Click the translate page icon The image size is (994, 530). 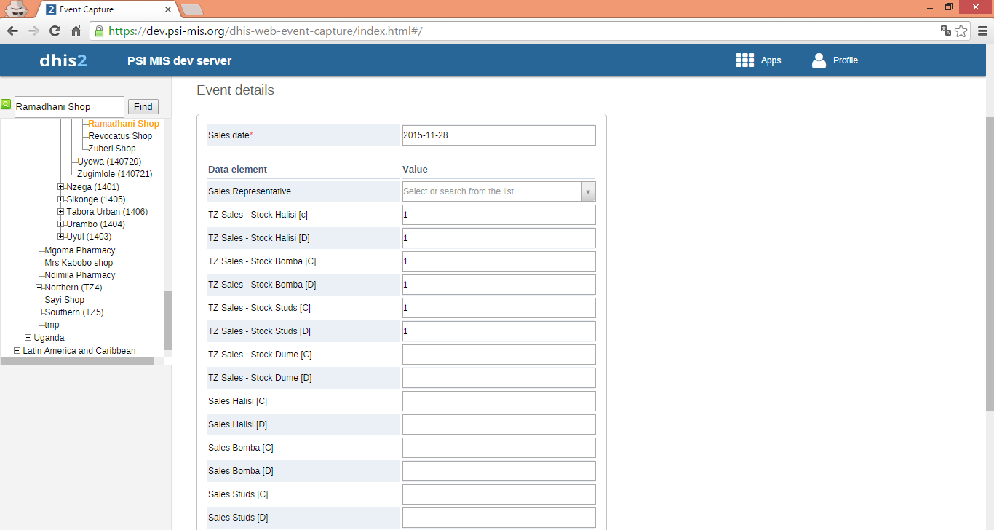[x=946, y=31]
